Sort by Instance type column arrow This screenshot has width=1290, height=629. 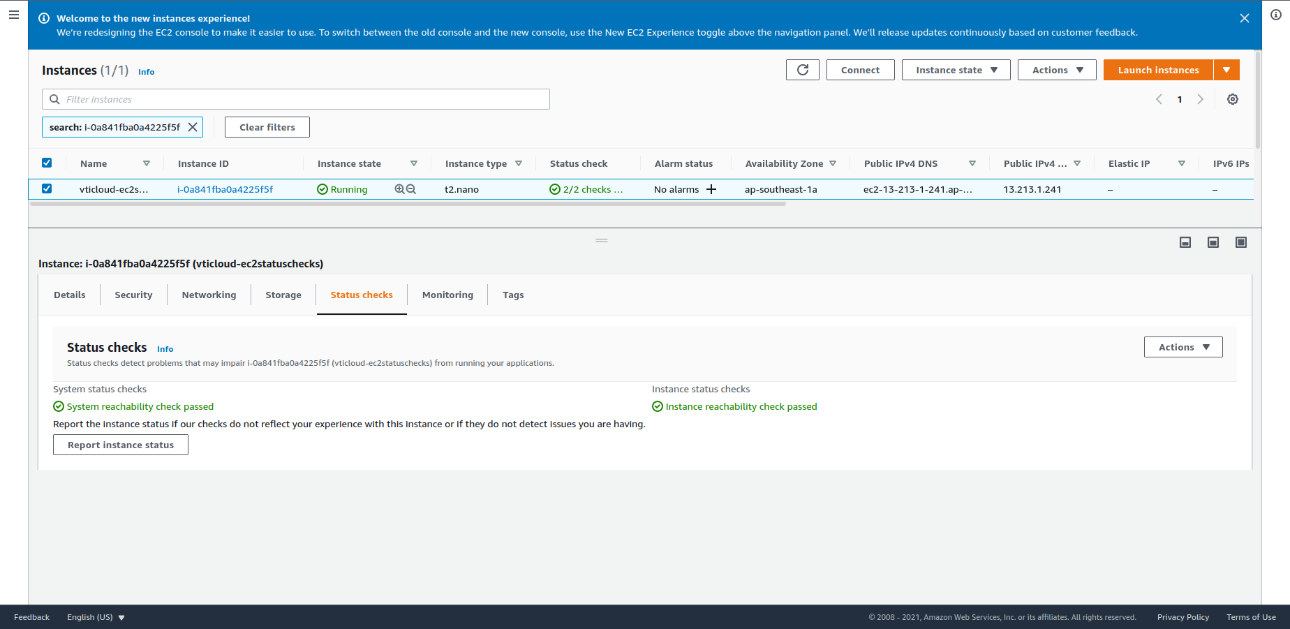519,163
